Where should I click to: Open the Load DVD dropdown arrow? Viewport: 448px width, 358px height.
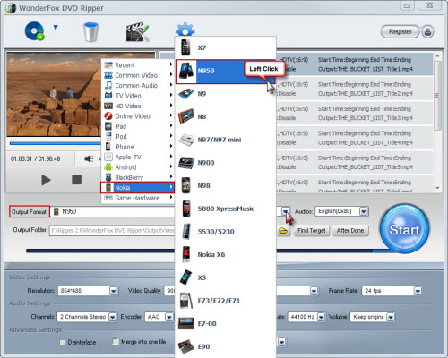point(56,28)
